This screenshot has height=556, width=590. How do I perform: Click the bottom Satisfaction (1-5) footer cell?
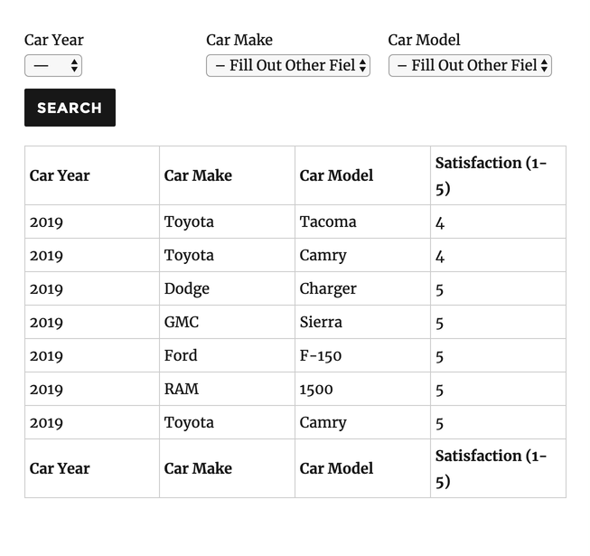pyautogui.click(x=498, y=468)
